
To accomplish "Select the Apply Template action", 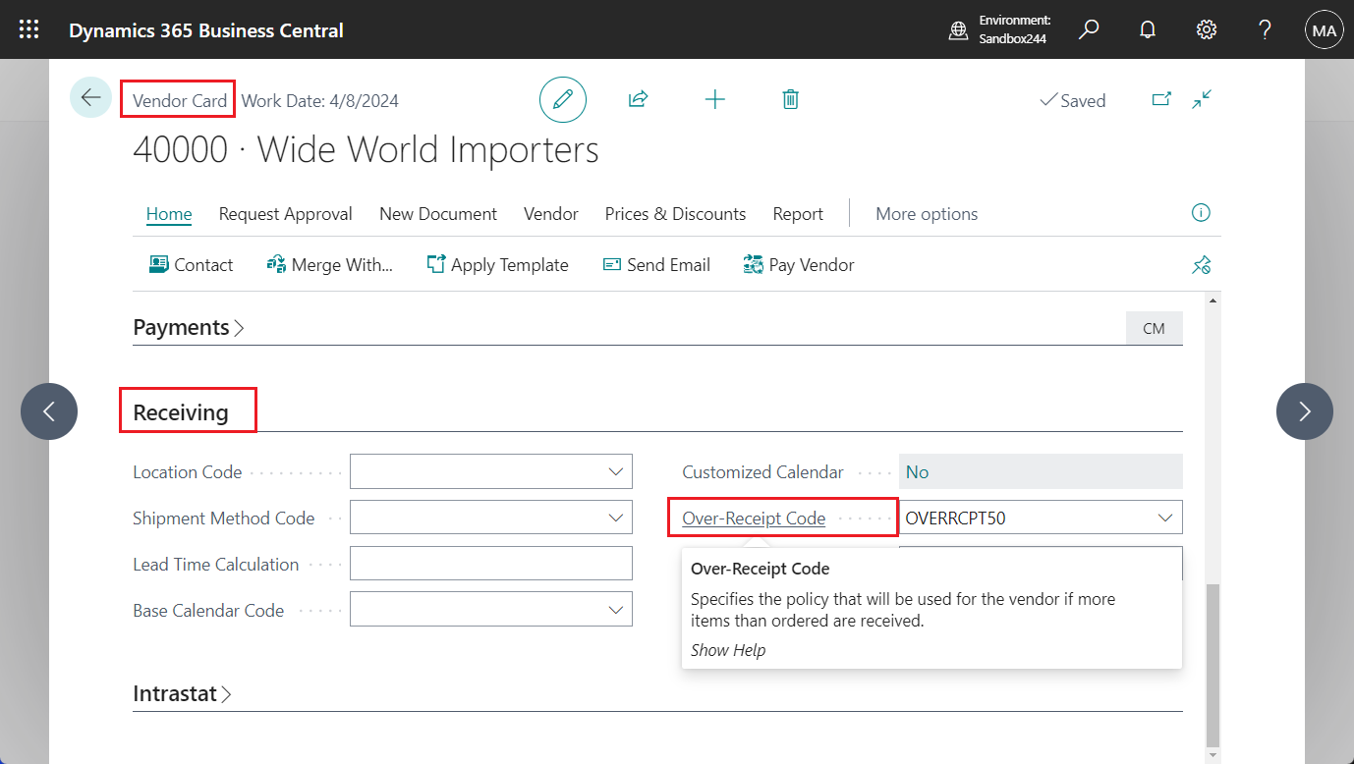I will pos(497,264).
